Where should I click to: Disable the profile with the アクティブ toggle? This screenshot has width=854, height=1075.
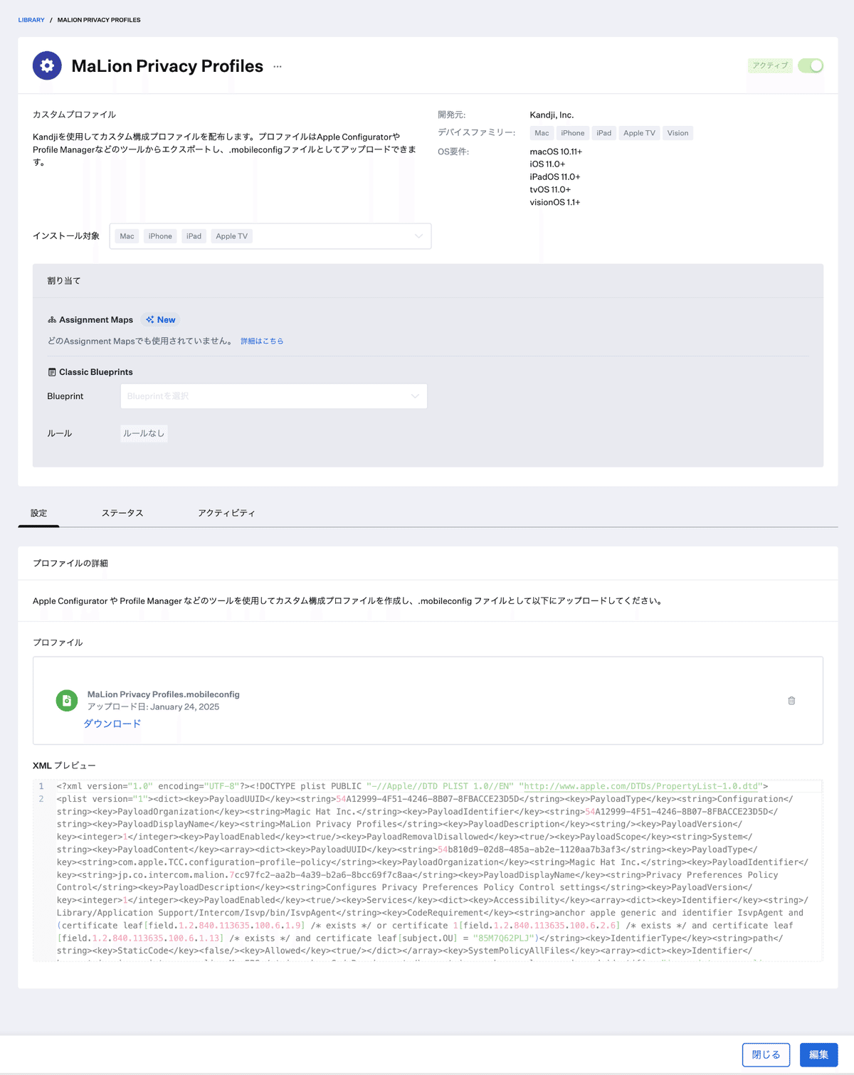coord(810,65)
